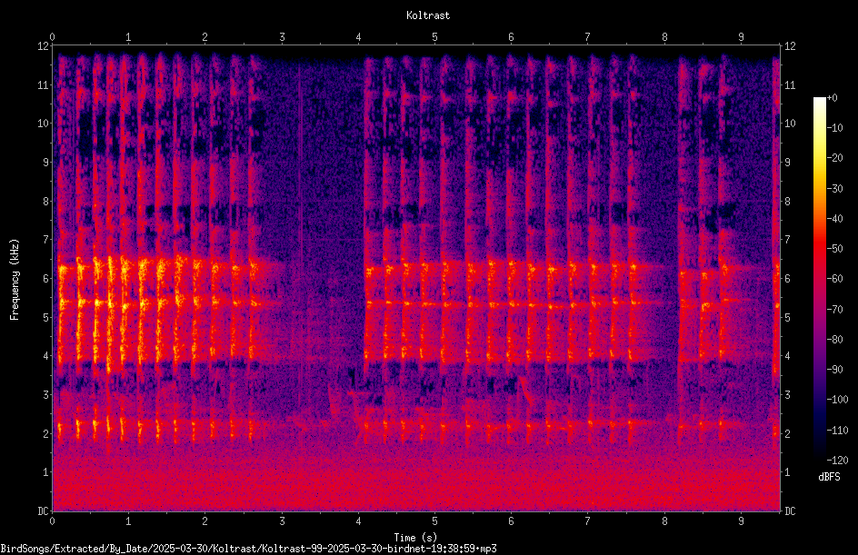Click 11 on the right frequency axis
Image resolution: width=858 pixels, height=555 pixels.
pyautogui.click(x=790, y=85)
